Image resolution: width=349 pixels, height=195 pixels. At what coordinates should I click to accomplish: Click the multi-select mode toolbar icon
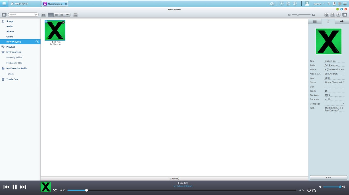click(76, 15)
